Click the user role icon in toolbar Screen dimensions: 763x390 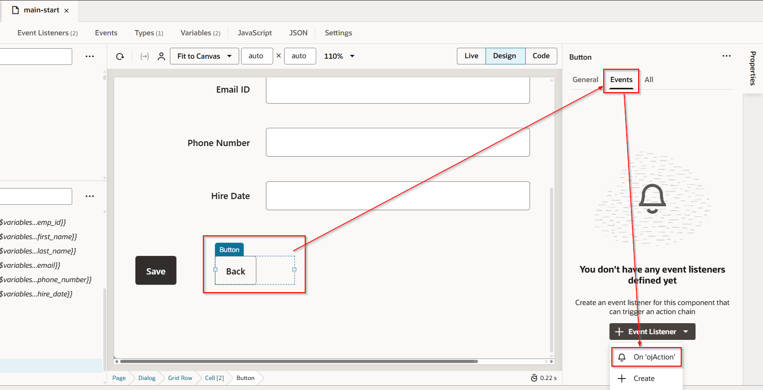coord(161,56)
